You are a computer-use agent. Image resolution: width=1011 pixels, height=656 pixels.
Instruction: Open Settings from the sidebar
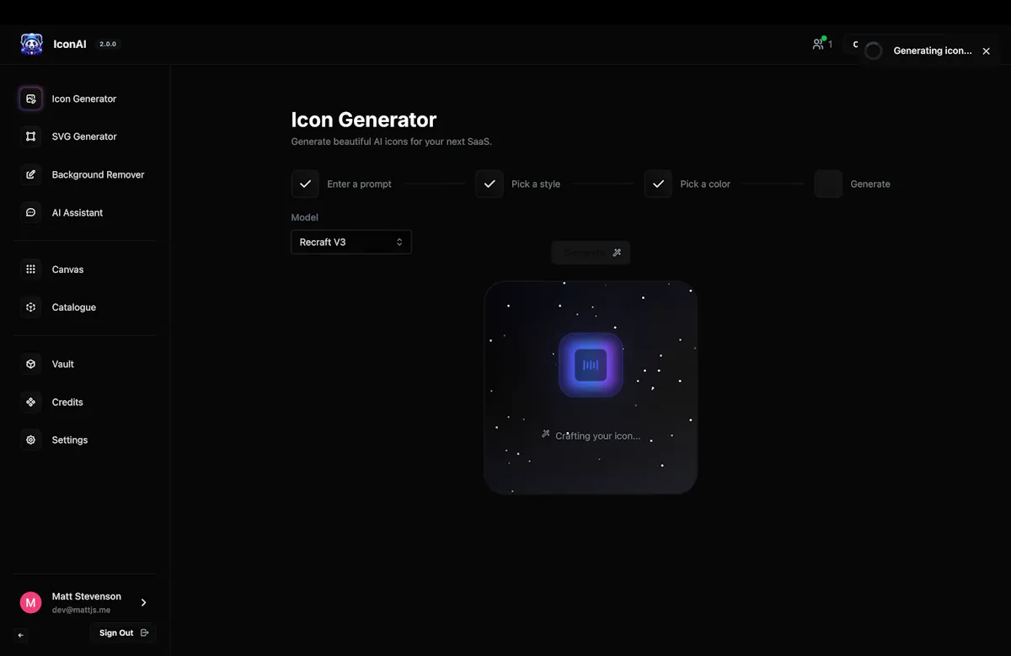(x=84, y=440)
